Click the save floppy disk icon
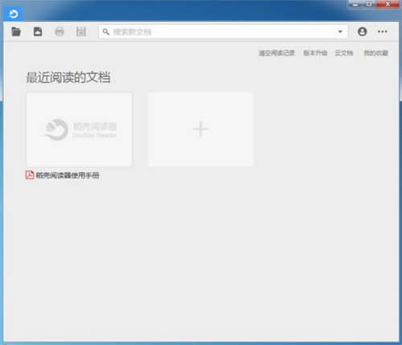This screenshot has height=345, width=402. point(81,31)
